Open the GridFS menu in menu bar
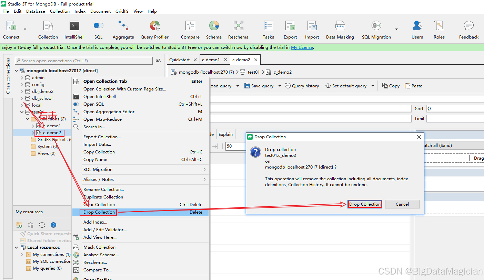 pyautogui.click(x=122, y=11)
